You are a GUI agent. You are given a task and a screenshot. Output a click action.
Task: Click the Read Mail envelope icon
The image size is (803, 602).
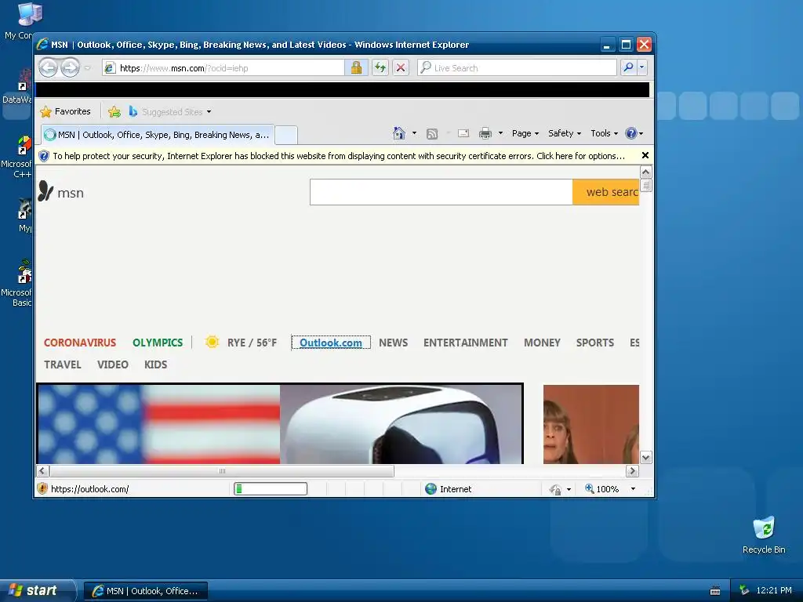click(463, 133)
